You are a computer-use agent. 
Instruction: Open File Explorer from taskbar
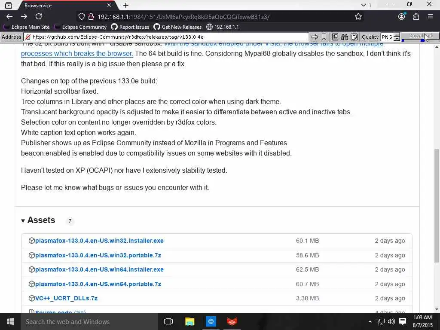coord(189,321)
